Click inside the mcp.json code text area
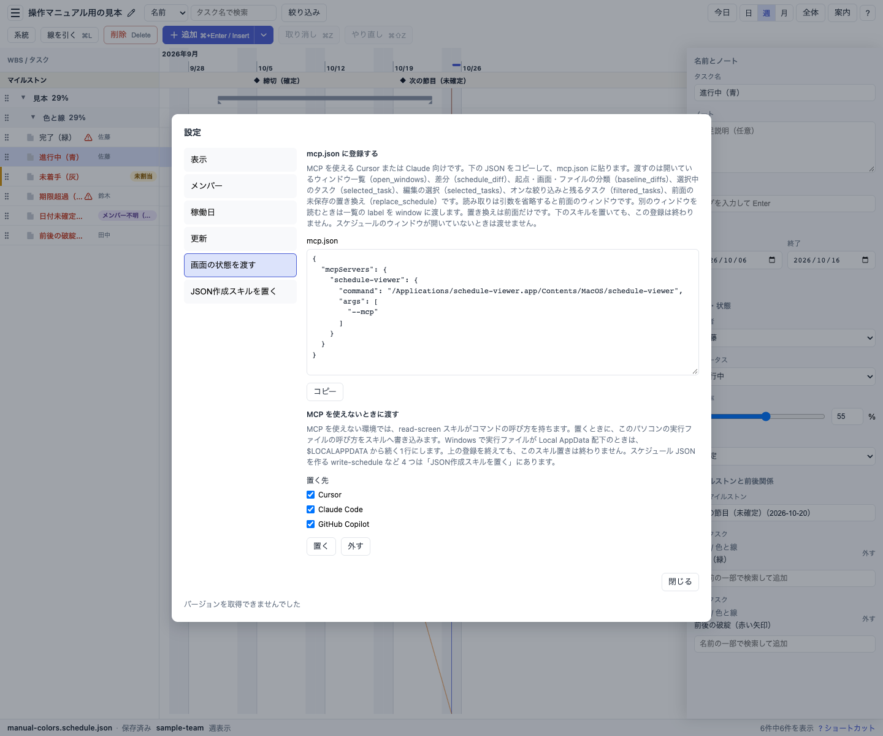This screenshot has height=736, width=883. click(503, 312)
